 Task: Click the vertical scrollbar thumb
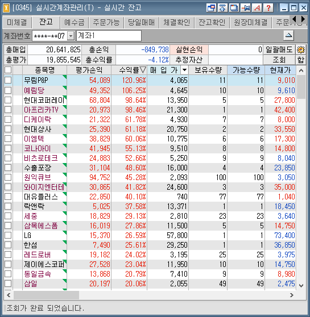[301, 87]
